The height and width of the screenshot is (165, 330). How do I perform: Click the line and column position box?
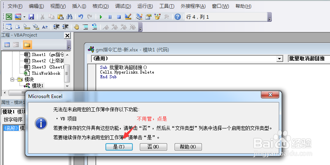pos(226,17)
